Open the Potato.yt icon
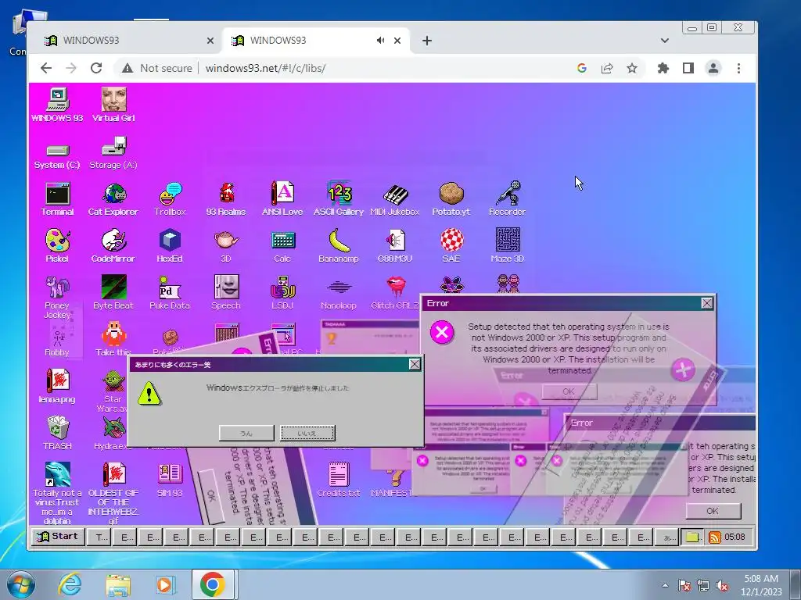This screenshot has height=600, width=801. coord(451,194)
